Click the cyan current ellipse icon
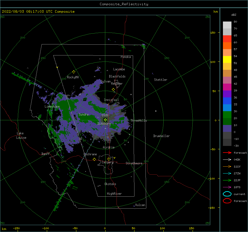This screenshot has height=232, width=248. point(227,194)
